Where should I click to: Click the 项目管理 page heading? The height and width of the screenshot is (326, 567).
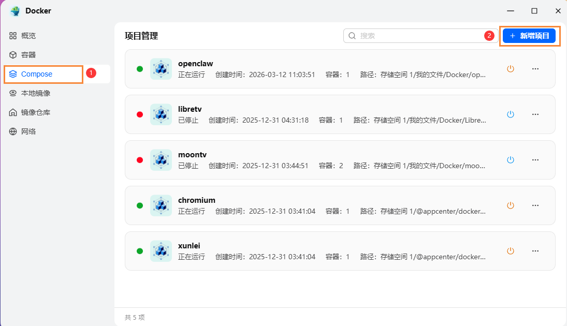click(141, 36)
